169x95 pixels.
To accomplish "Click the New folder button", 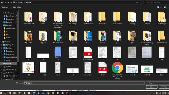I will [17, 7].
